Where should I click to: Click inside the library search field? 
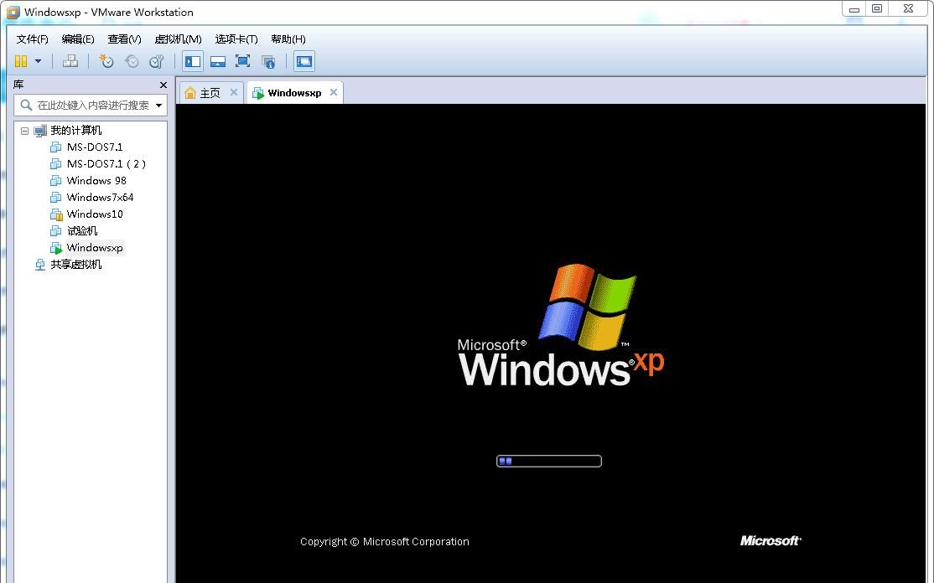point(88,105)
